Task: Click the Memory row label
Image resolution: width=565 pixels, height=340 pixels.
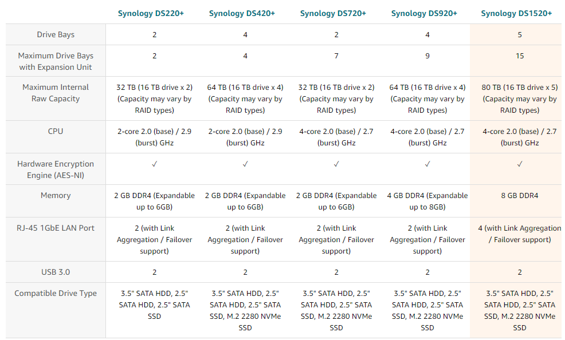Action: click(56, 195)
